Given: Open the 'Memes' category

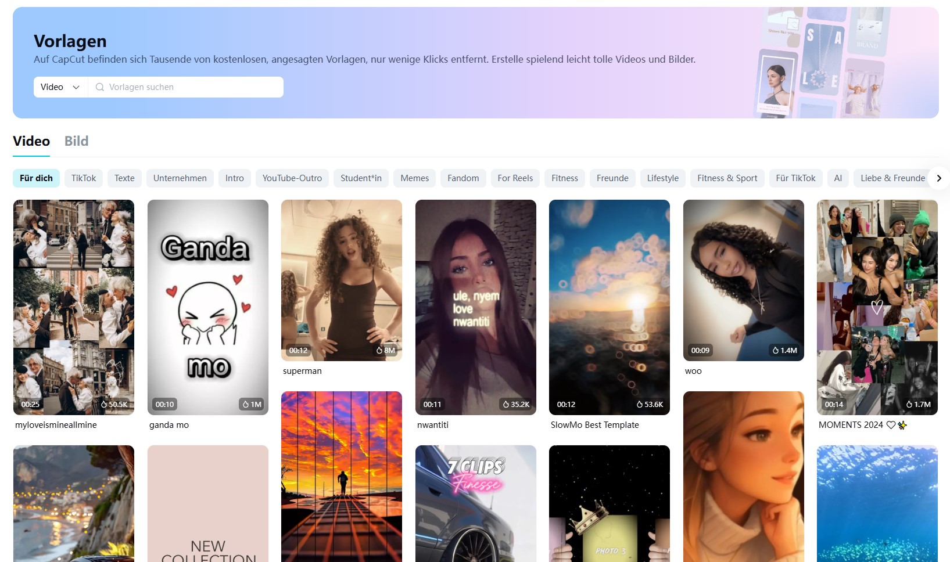Looking at the screenshot, I should click(x=414, y=178).
